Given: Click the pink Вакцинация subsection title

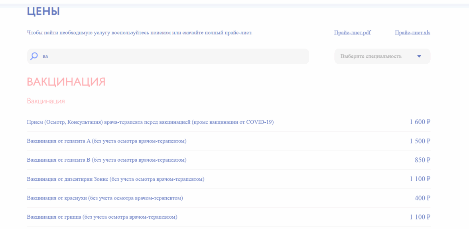Looking at the screenshot, I should 46,101.
